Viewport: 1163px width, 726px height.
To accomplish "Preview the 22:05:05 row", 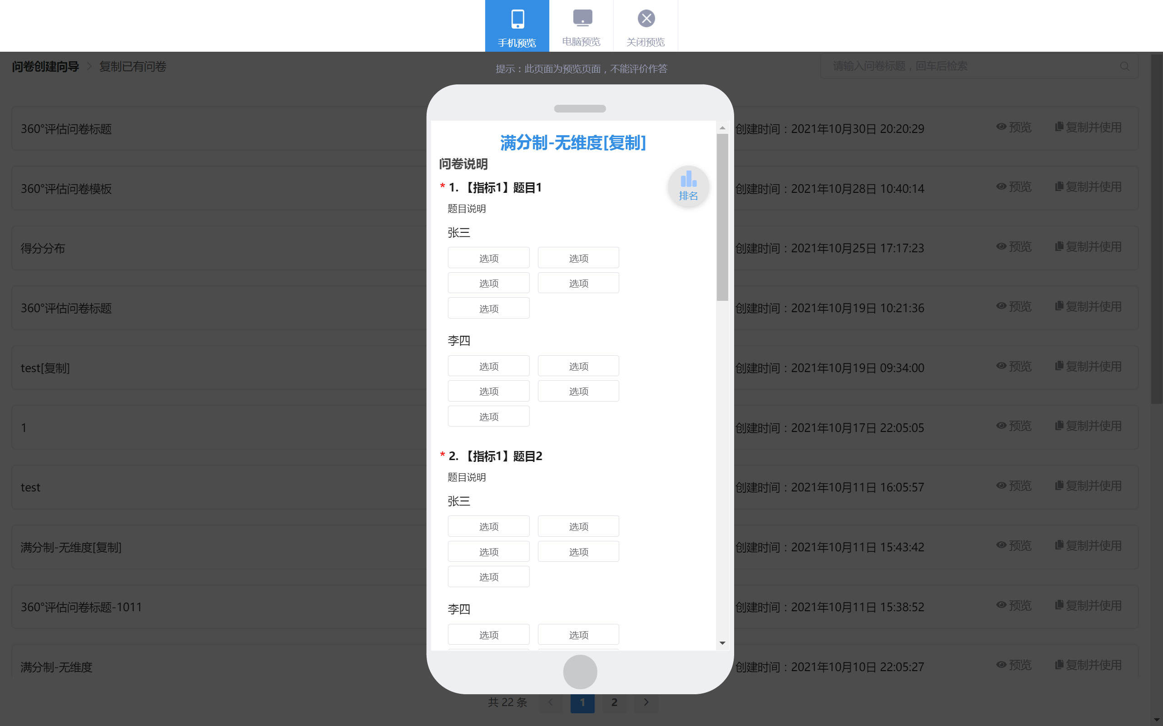I will [1014, 426].
